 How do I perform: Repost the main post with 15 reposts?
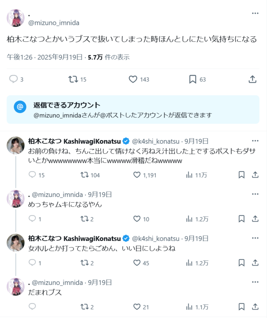point(73,79)
